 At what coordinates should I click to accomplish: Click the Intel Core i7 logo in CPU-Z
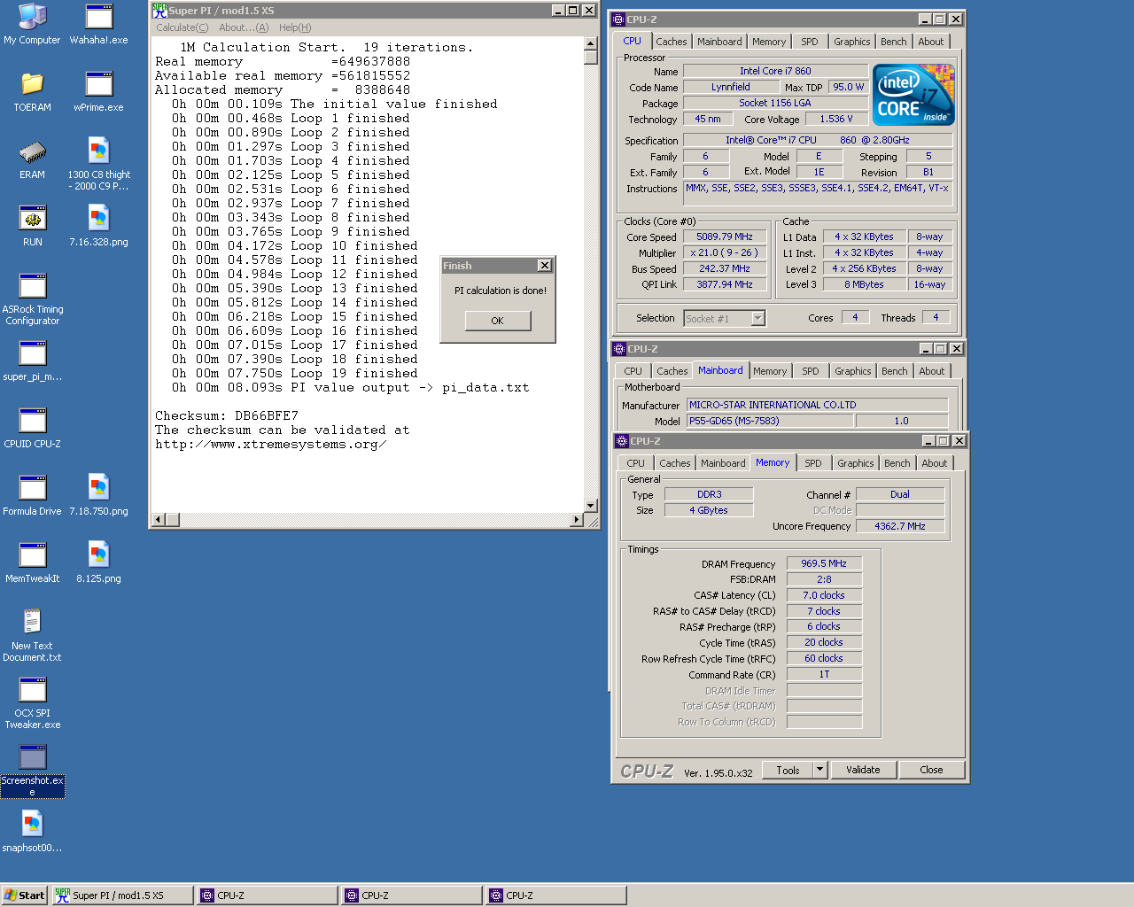(x=913, y=94)
